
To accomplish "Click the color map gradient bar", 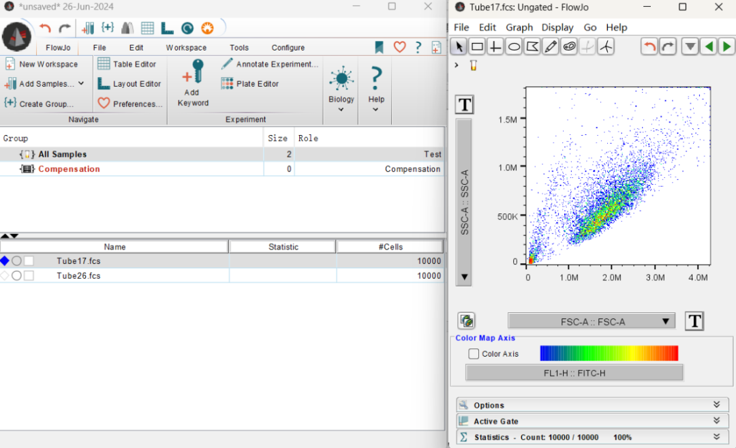I will click(609, 353).
